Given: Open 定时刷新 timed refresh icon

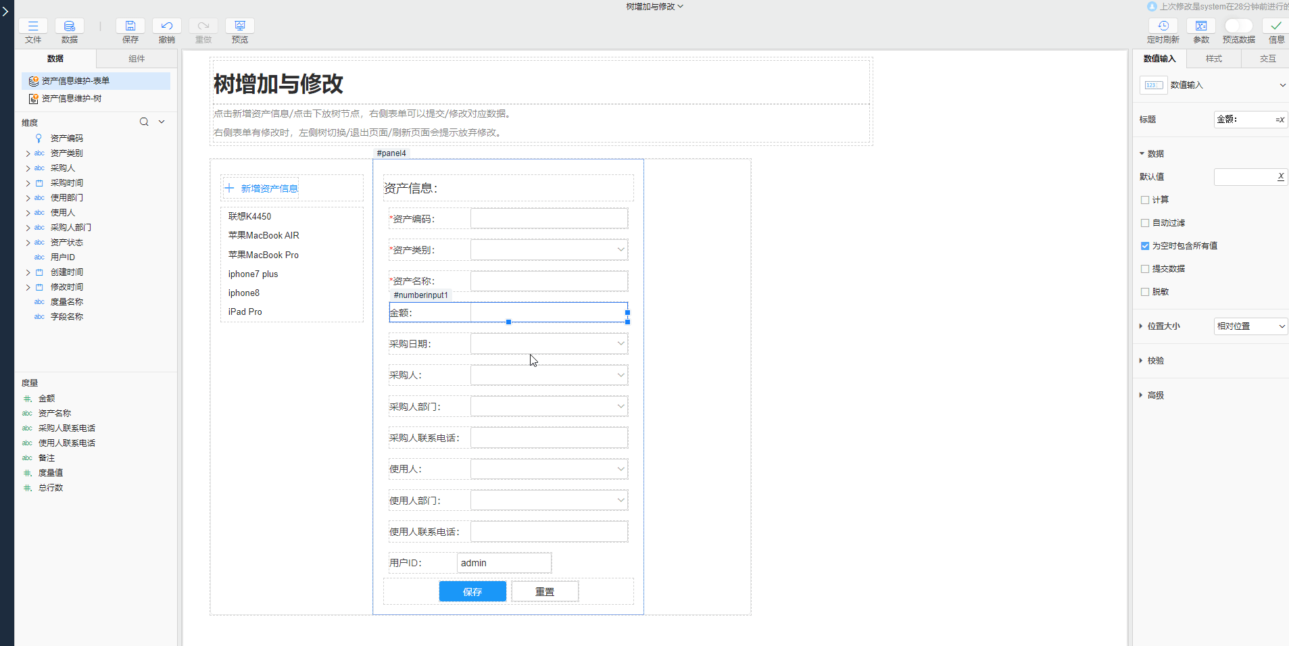Looking at the screenshot, I should [1163, 26].
